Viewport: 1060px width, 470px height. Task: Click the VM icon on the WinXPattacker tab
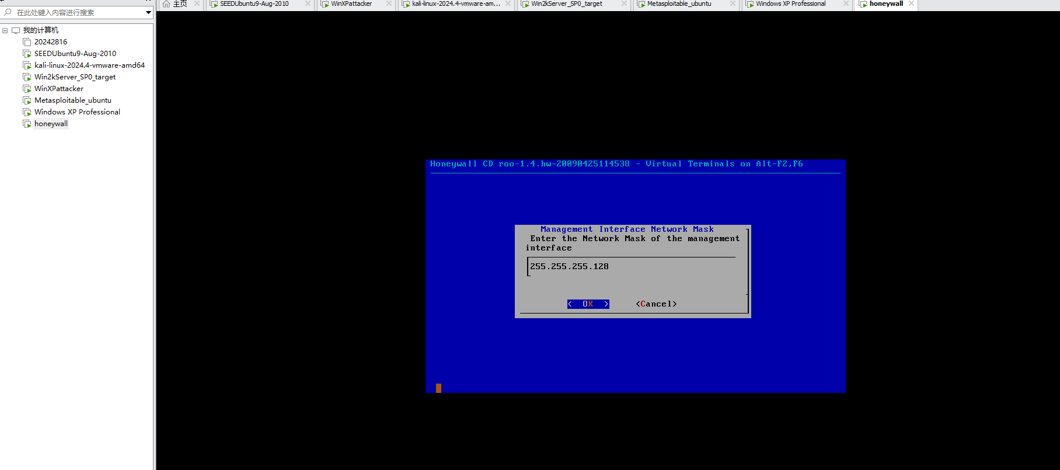point(325,4)
